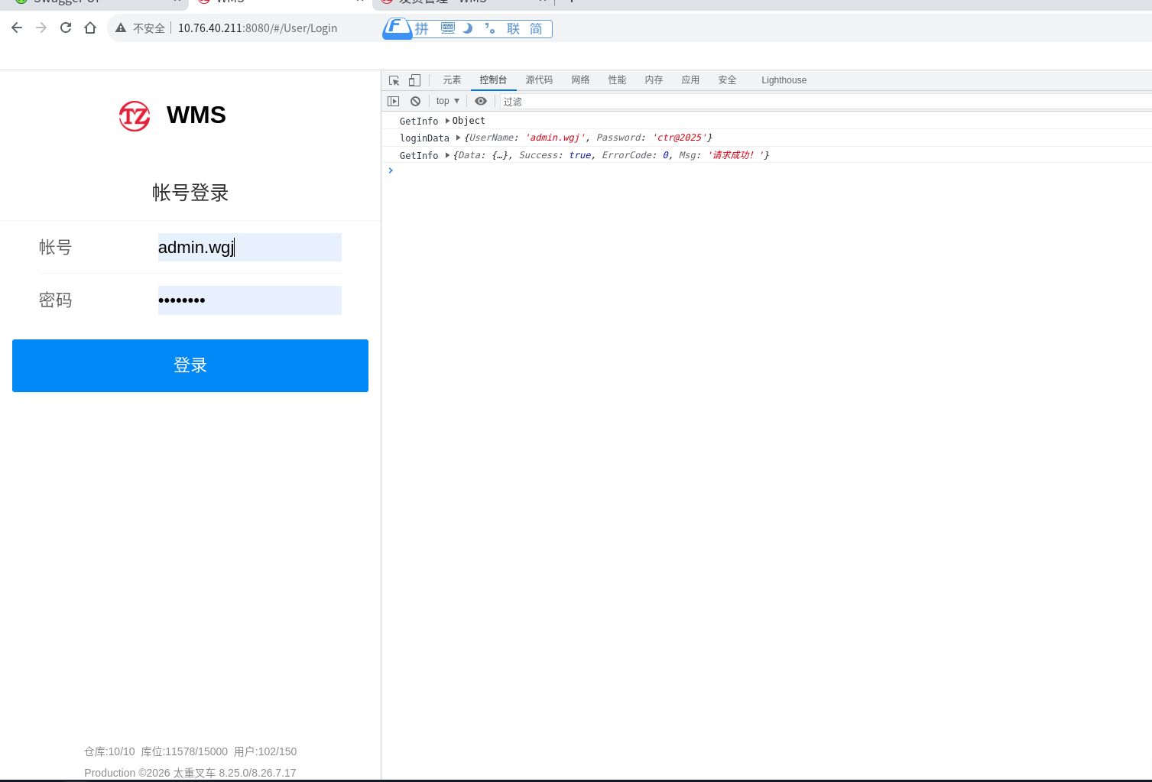Click the browser back arrow

pos(17,28)
